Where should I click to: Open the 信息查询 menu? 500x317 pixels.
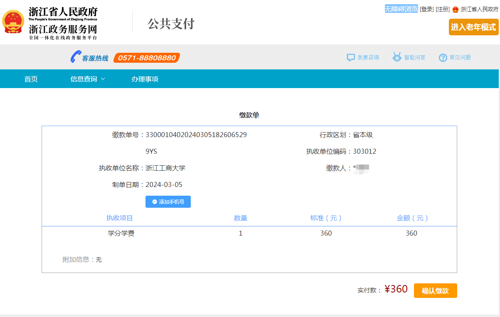point(84,79)
